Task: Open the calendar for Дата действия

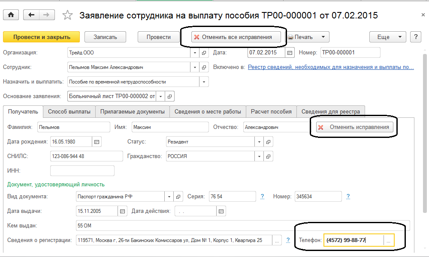Action: coord(221,211)
